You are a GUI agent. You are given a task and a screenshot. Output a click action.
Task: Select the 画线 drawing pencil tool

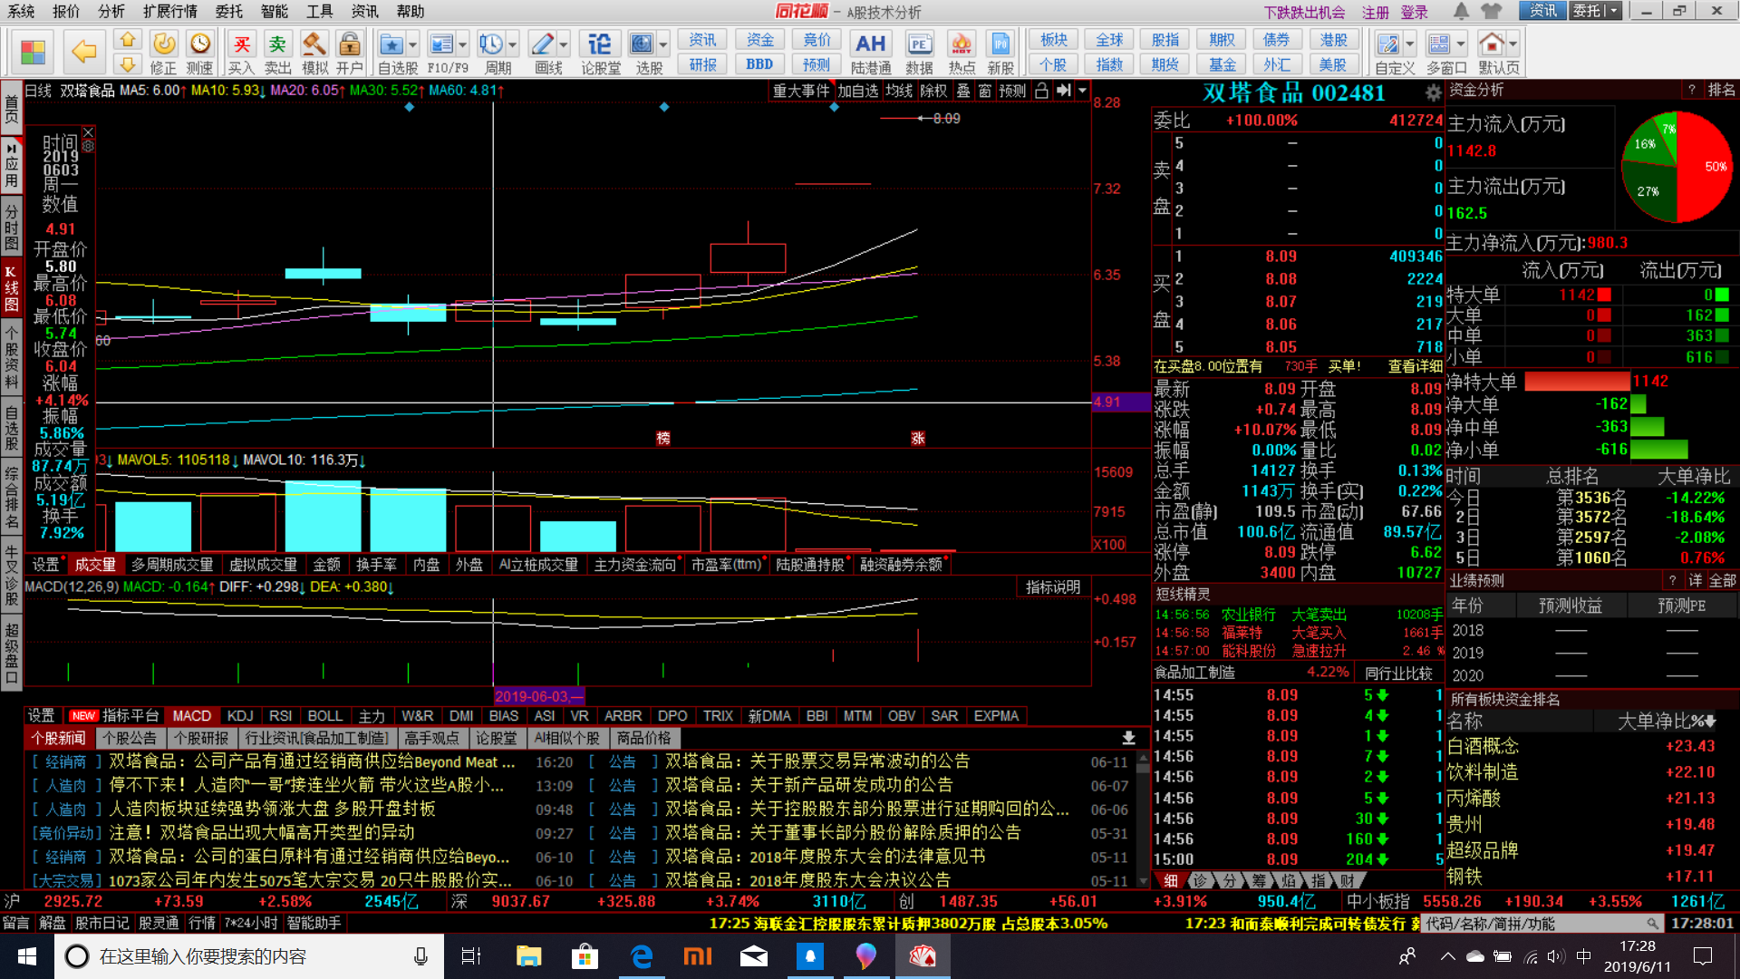(542, 52)
